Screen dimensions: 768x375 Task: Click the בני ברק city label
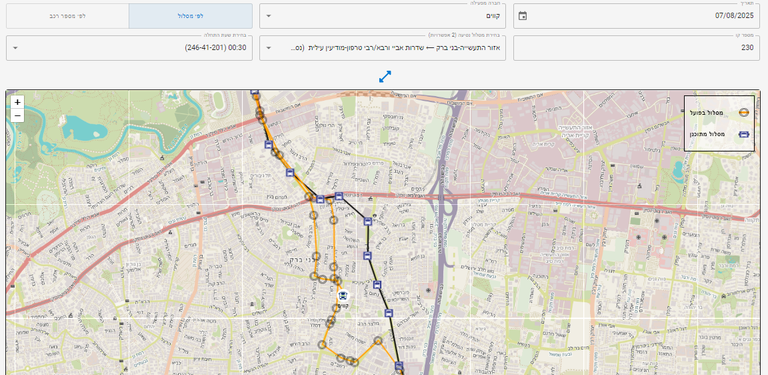[x=302, y=258]
